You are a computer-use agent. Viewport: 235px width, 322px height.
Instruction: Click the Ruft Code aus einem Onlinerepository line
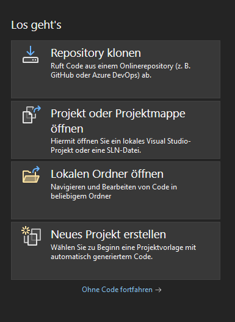click(121, 66)
